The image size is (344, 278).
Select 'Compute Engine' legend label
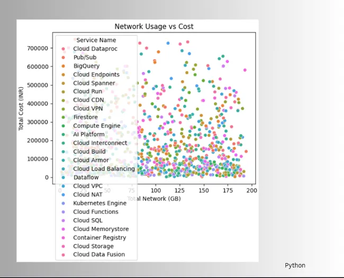[97, 125]
